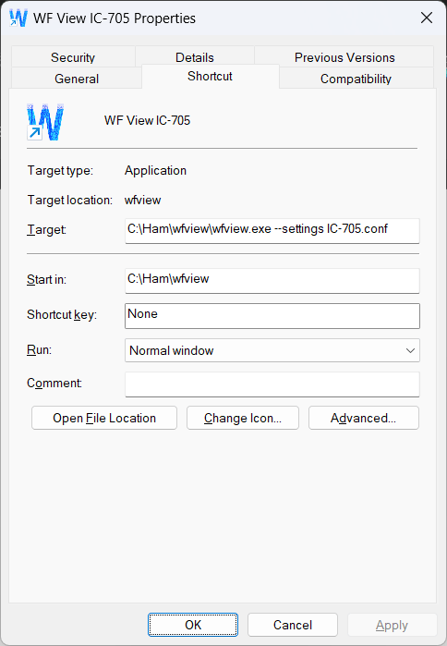Click the 'wfview' target location value
447x646 pixels.
click(143, 200)
